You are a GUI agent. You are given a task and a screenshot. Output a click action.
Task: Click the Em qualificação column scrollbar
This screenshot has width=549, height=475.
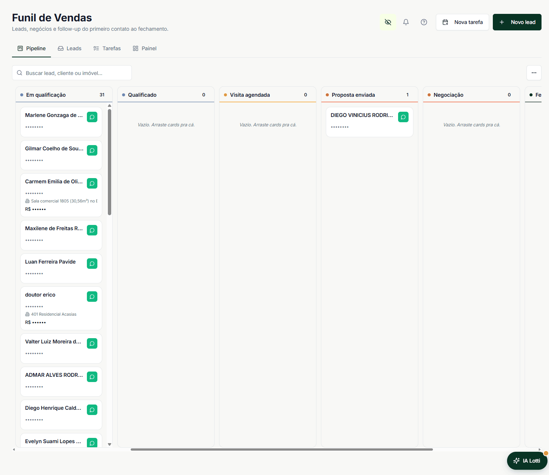(x=109, y=162)
